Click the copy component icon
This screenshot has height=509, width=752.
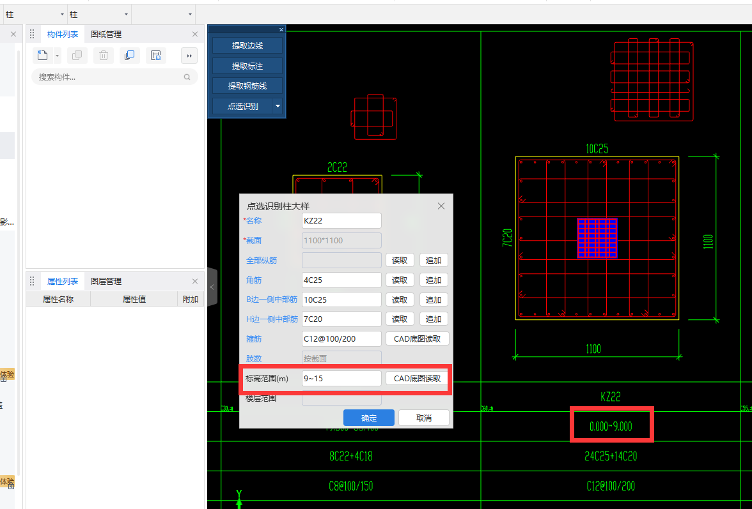[77, 56]
